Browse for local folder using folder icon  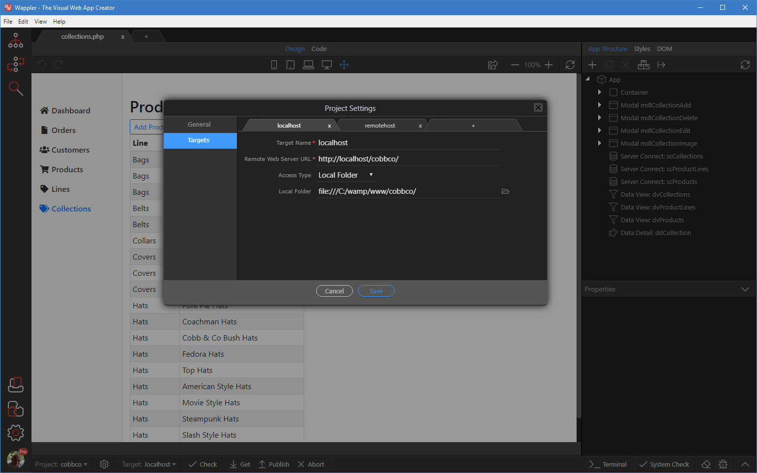click(x=505, y=191)
